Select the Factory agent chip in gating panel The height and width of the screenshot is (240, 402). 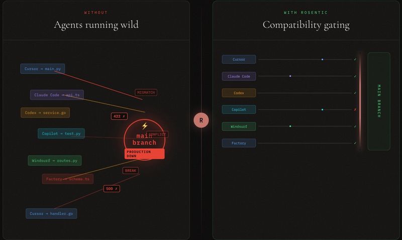tap(239, 143)
